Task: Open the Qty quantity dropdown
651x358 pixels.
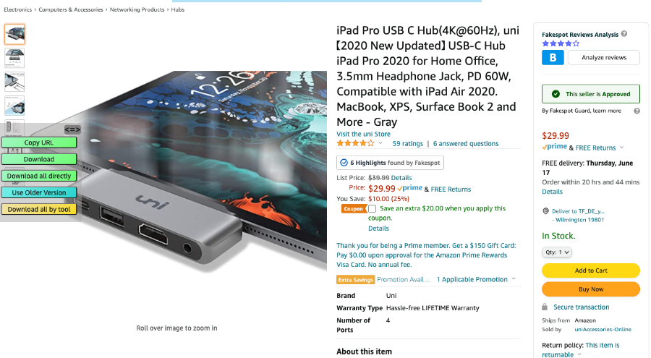Action: coord(557,252)
